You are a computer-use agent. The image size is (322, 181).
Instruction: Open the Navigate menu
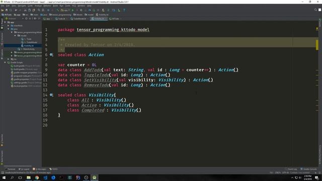tap(22, 6)
